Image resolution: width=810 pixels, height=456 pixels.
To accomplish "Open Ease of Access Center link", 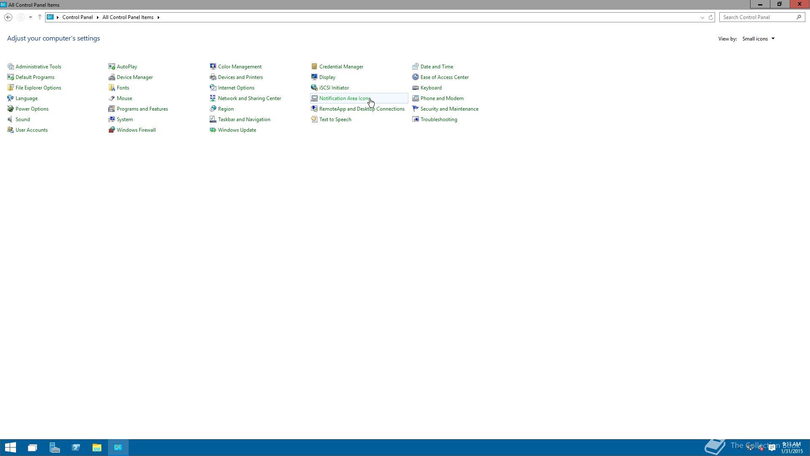I will (x=445, y=77).
